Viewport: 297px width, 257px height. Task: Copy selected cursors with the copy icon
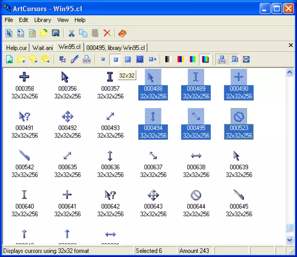pos(83,33)
